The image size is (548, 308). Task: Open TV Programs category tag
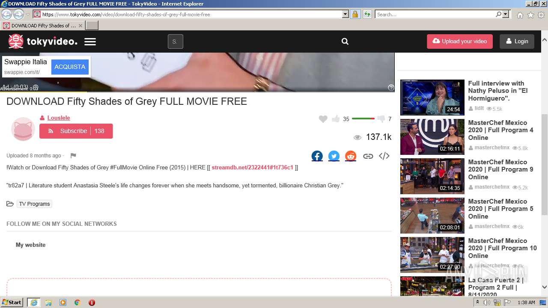[34, 204]
